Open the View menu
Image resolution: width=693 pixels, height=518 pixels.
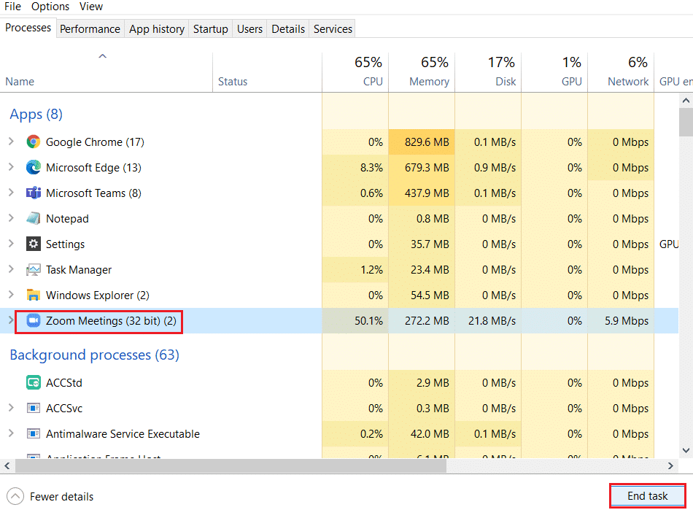point(90,7)
